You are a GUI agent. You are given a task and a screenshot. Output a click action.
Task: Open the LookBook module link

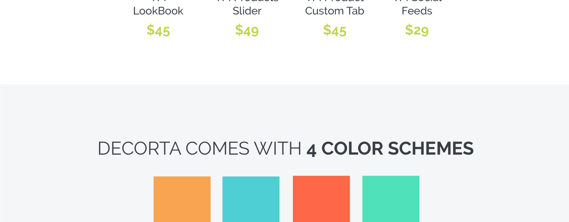[x=158, y=11]
